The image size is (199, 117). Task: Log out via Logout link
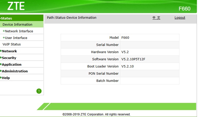[x=180, y=18]
